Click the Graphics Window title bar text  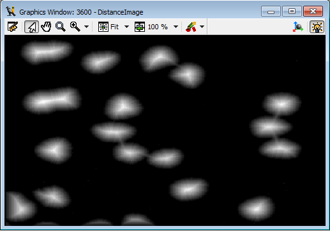coord(81,12)
